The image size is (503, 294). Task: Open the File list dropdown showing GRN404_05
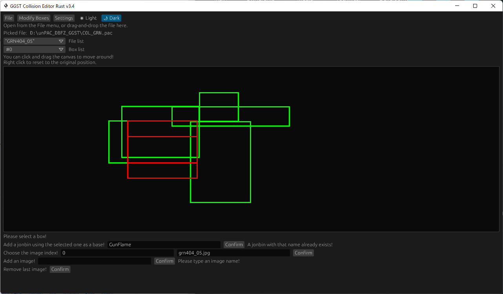pos(34,41)
